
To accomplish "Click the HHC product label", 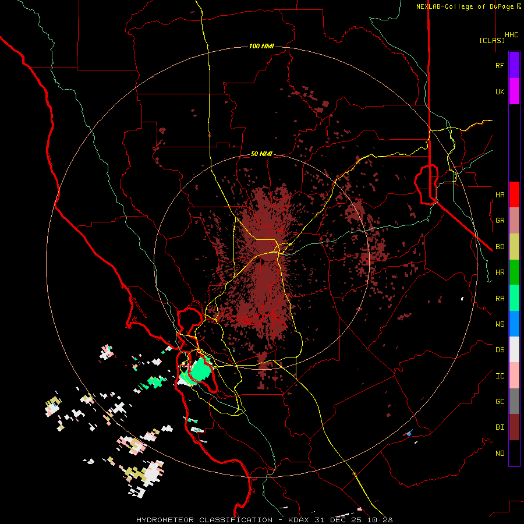I will 512,35.
